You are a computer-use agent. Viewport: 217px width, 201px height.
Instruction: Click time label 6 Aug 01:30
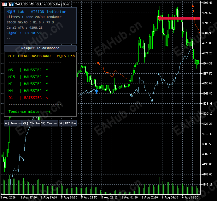[x=130, y=197]
